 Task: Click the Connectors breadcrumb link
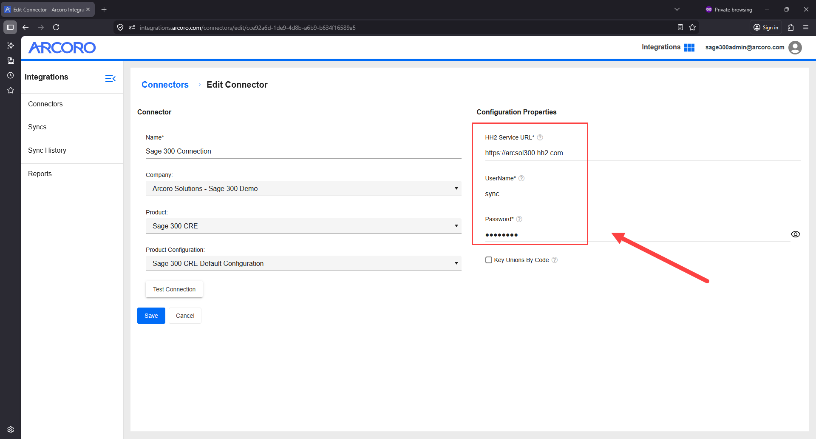(x=165, y=85)
